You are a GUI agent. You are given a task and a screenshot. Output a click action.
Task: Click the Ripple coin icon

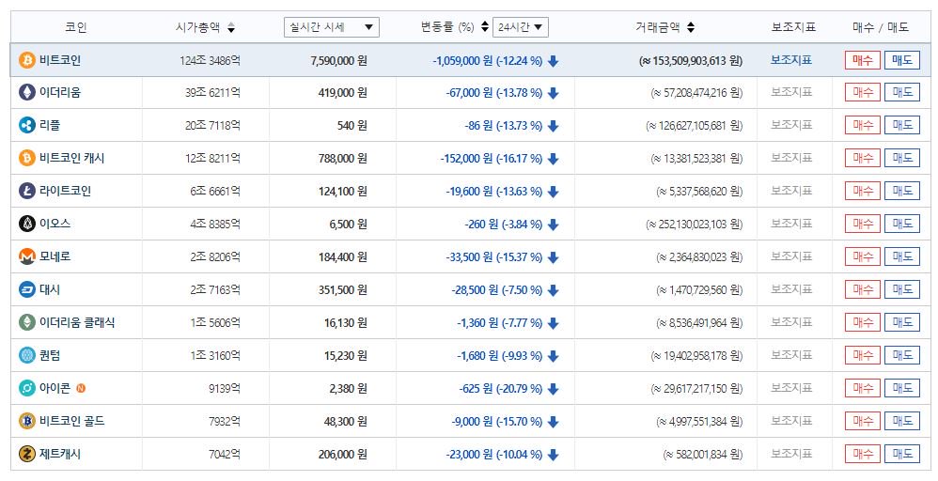pyautogui.click(x=27, y=125)
